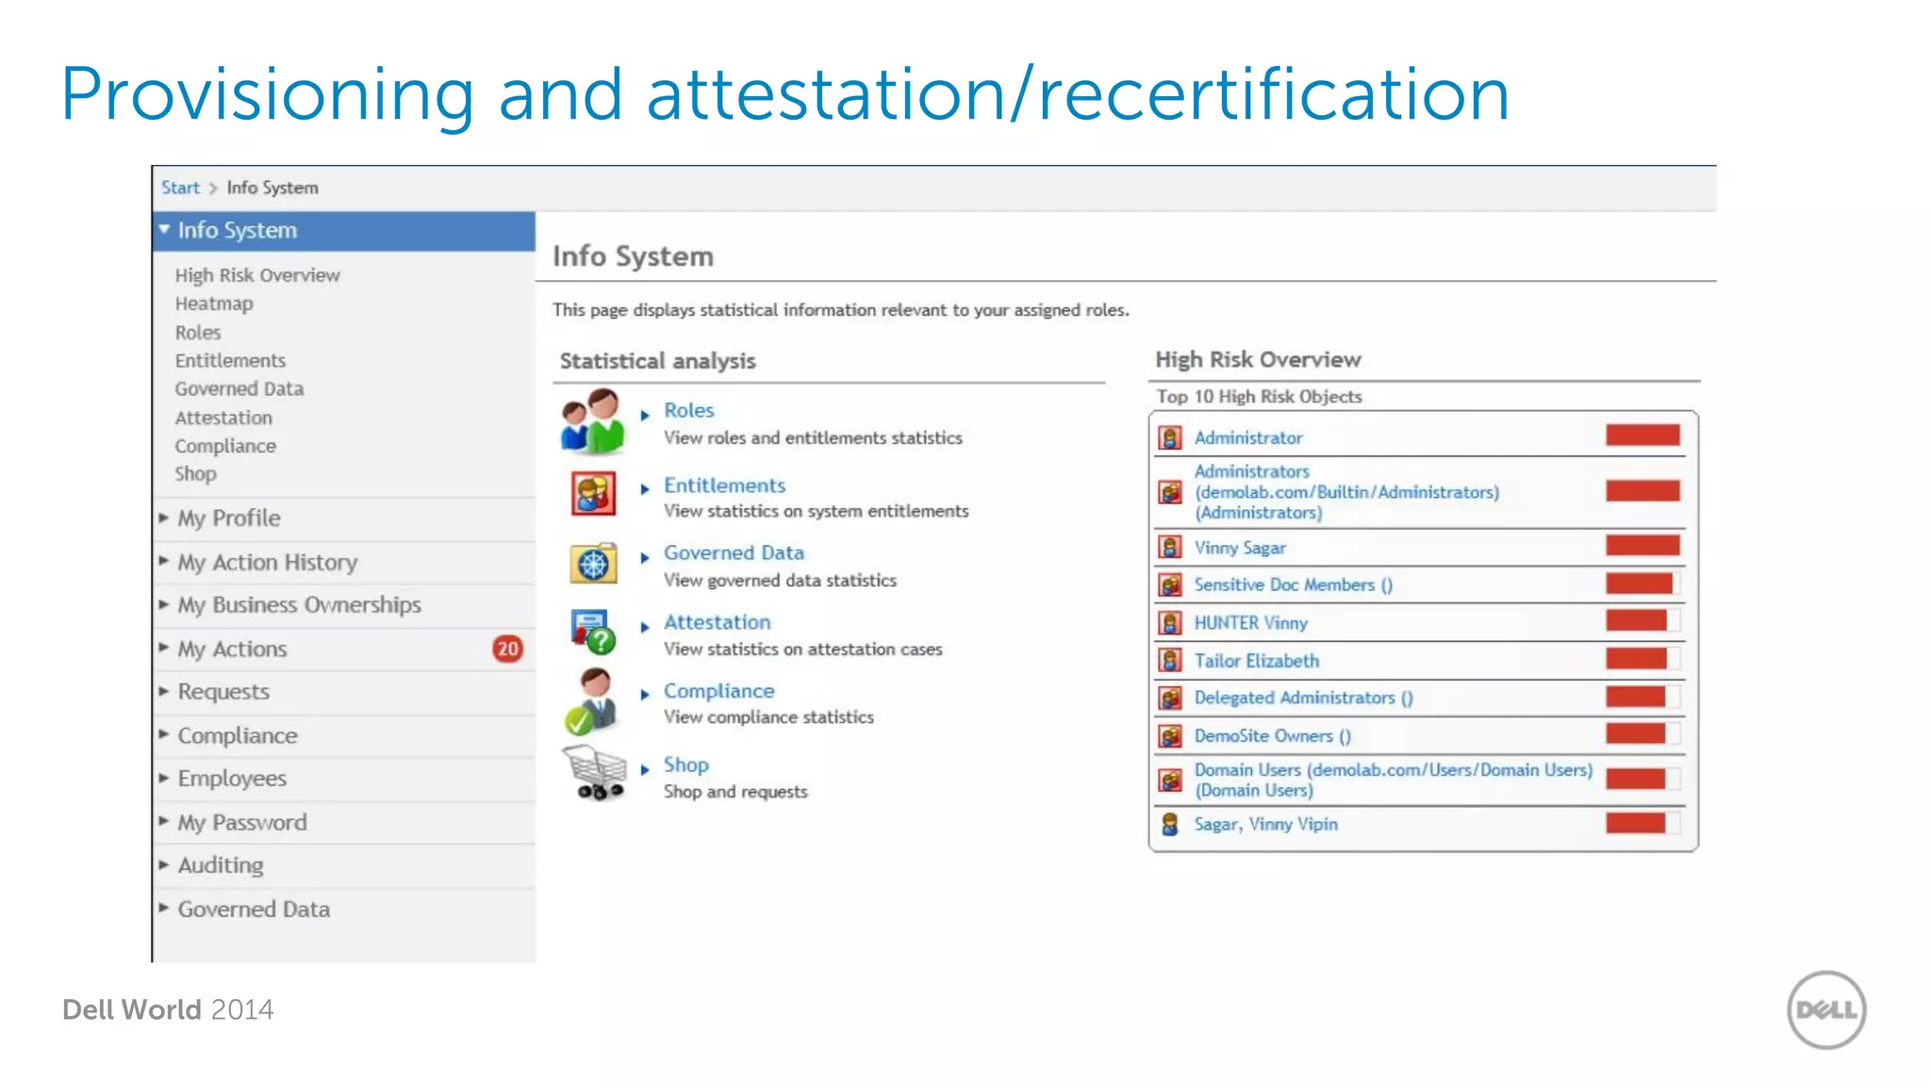Open Entitlements submenu item in sidebar
Image resolution: width=1931 pixels, height=1086 pixels.
[x=230, y=360]
